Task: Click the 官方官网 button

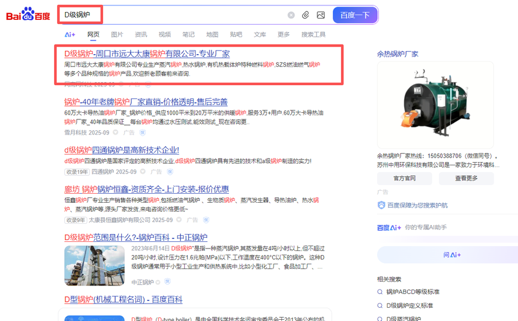Action: pos(404,178)
